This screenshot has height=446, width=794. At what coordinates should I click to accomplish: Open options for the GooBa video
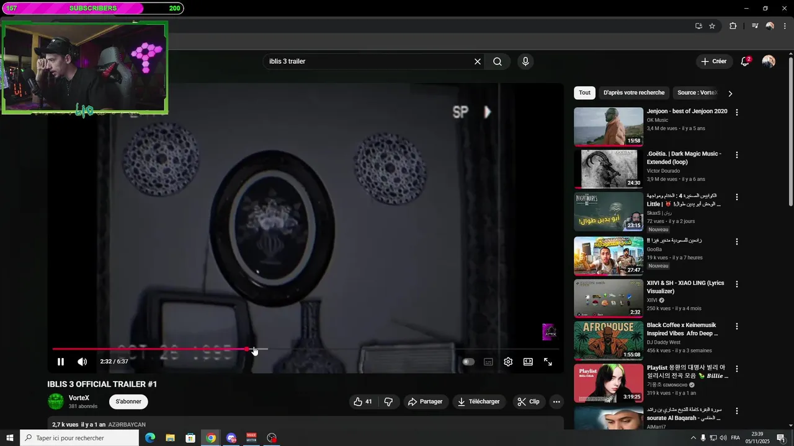pos(737,242)
